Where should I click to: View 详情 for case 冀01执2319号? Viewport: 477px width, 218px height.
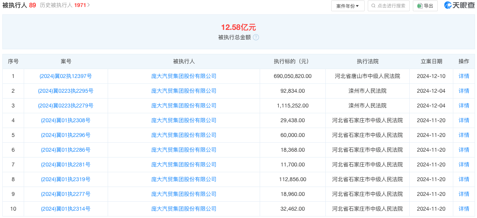click(x=464, y=180)
